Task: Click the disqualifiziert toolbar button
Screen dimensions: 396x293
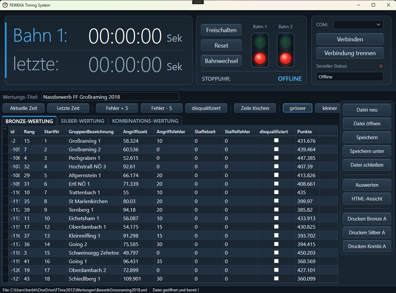Action: coord(206,108)
